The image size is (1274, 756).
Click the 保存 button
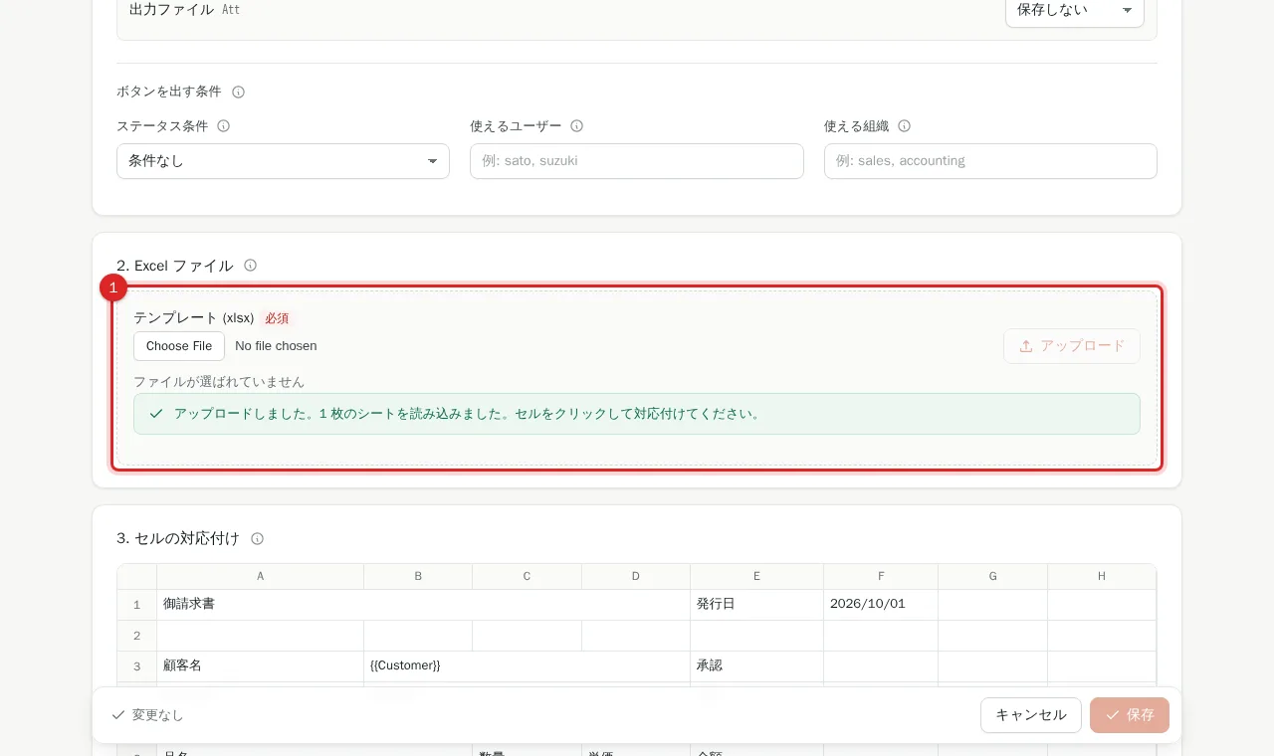point(1130,715)
